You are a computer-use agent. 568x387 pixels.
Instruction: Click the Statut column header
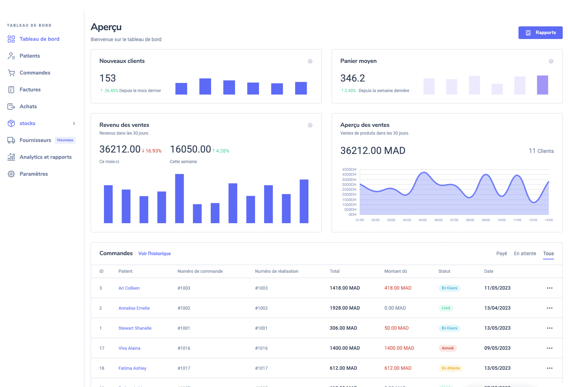point(444,271)
